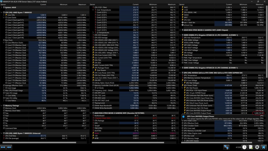This screenshot has height=151, width=268.
Task: Collapse the Core Clocks subtree
Action: pos(4,17)
